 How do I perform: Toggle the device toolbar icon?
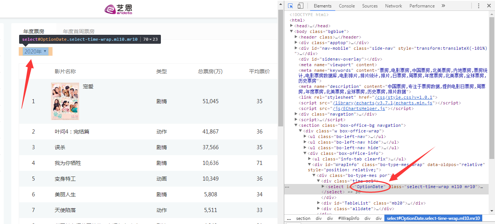300,6
